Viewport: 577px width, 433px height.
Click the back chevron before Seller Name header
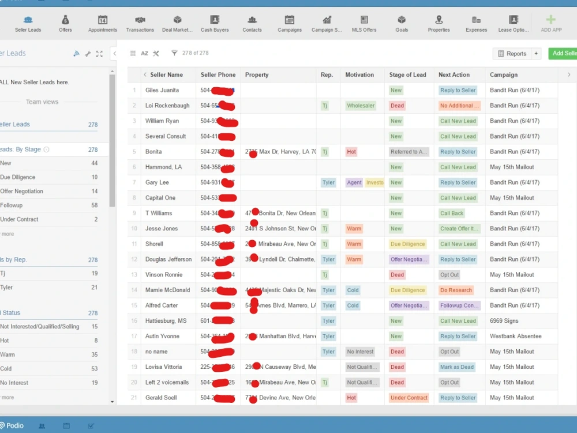point(145,74)
